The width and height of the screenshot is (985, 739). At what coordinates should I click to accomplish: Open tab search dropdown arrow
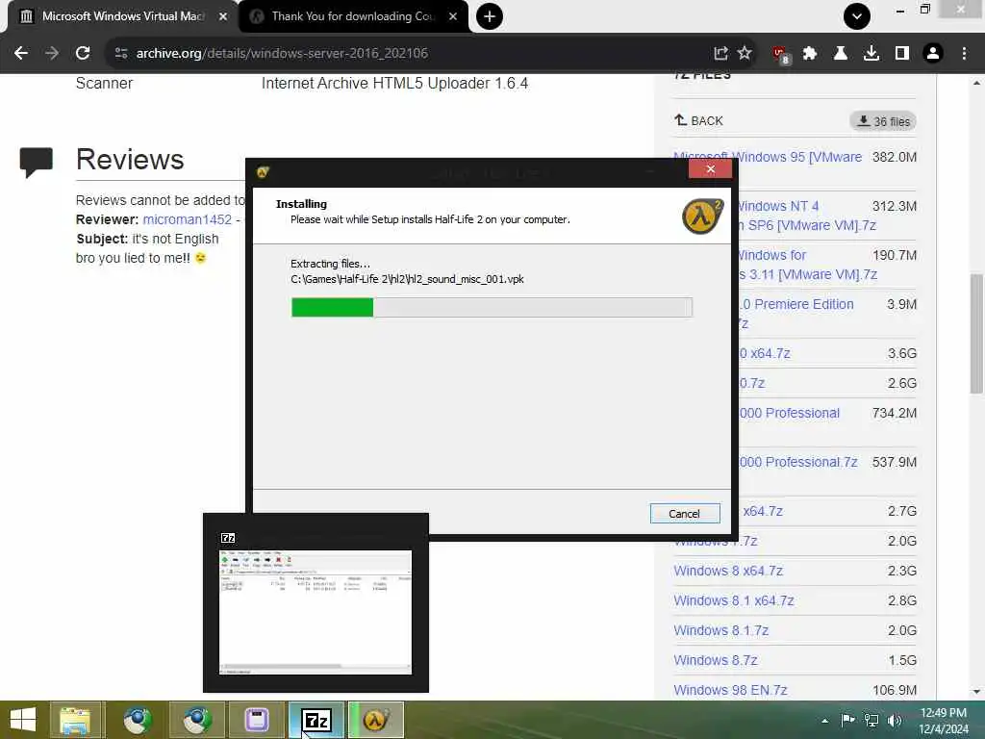click(857, 16)
